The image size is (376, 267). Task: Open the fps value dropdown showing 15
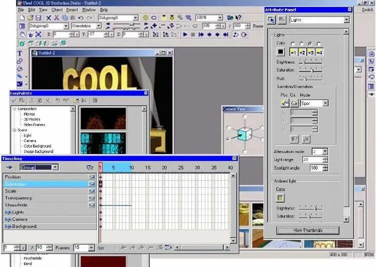point(91,247)
